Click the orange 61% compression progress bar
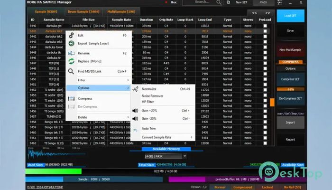The width and height of the screenshot is (332, 190). click(290, 89)
